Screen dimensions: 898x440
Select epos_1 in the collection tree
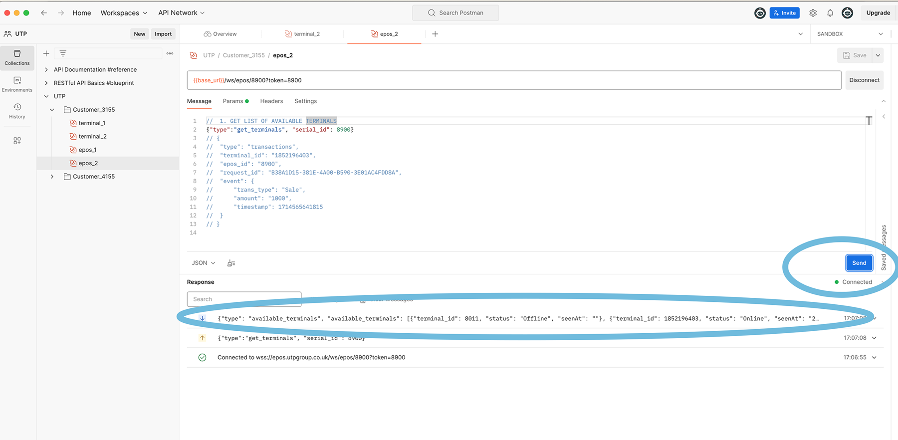87,150
